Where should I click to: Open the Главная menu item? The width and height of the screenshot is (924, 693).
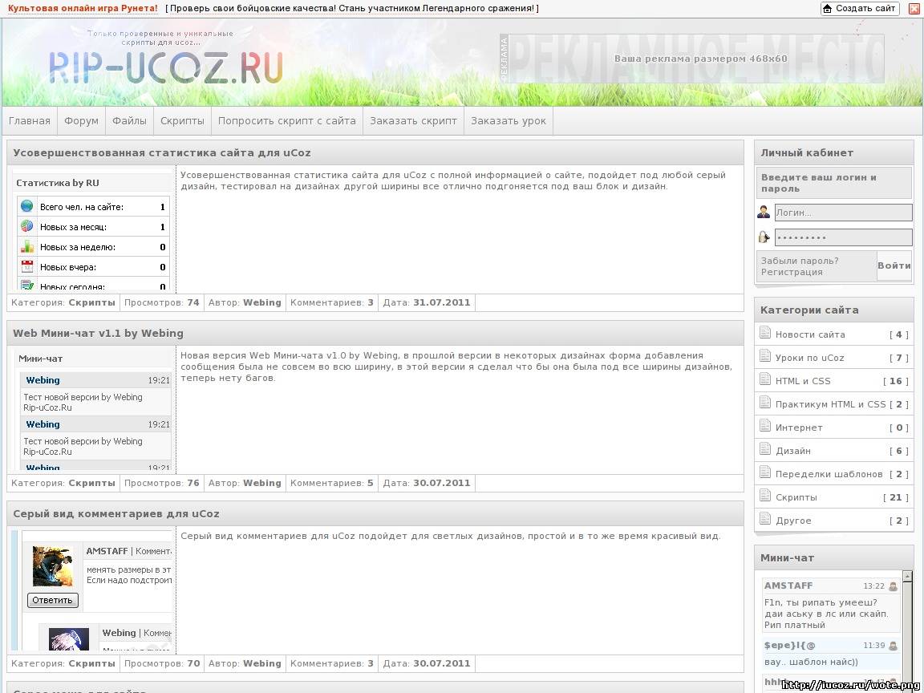(x=30, y=121)
